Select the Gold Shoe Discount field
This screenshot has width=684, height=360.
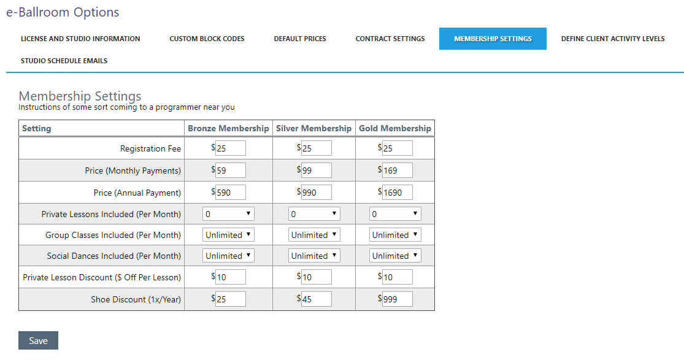tap(397, 299)
